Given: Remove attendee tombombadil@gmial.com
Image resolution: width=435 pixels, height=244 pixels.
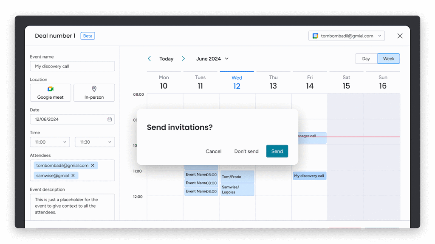Looking at the screenshot, I should [x=93, y=166].
